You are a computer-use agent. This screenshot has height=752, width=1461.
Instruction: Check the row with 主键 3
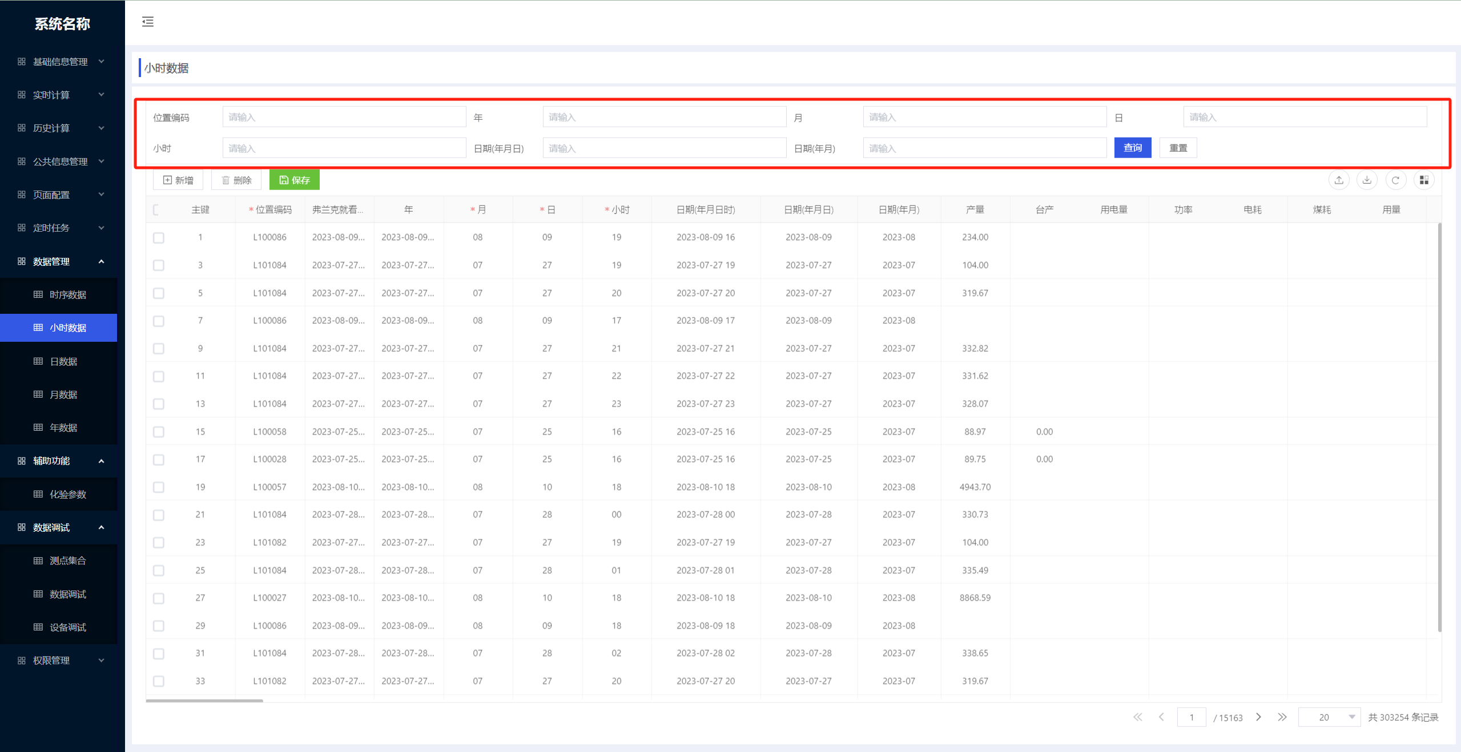(159, 265)
